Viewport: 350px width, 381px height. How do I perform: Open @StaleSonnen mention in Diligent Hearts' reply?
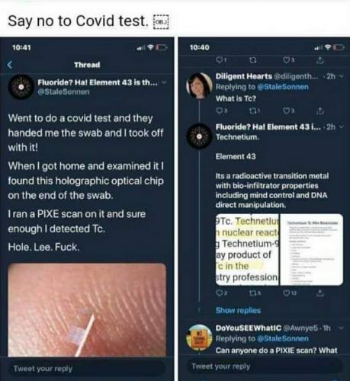coord(283,87)
